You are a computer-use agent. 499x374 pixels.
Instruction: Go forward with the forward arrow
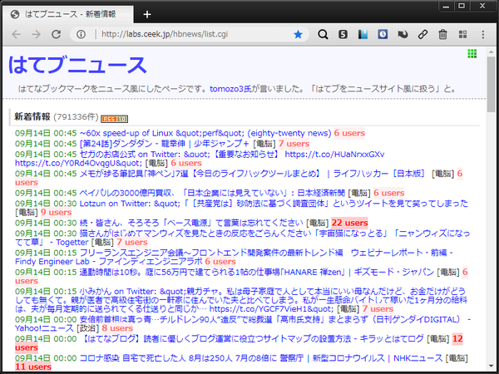36,34
